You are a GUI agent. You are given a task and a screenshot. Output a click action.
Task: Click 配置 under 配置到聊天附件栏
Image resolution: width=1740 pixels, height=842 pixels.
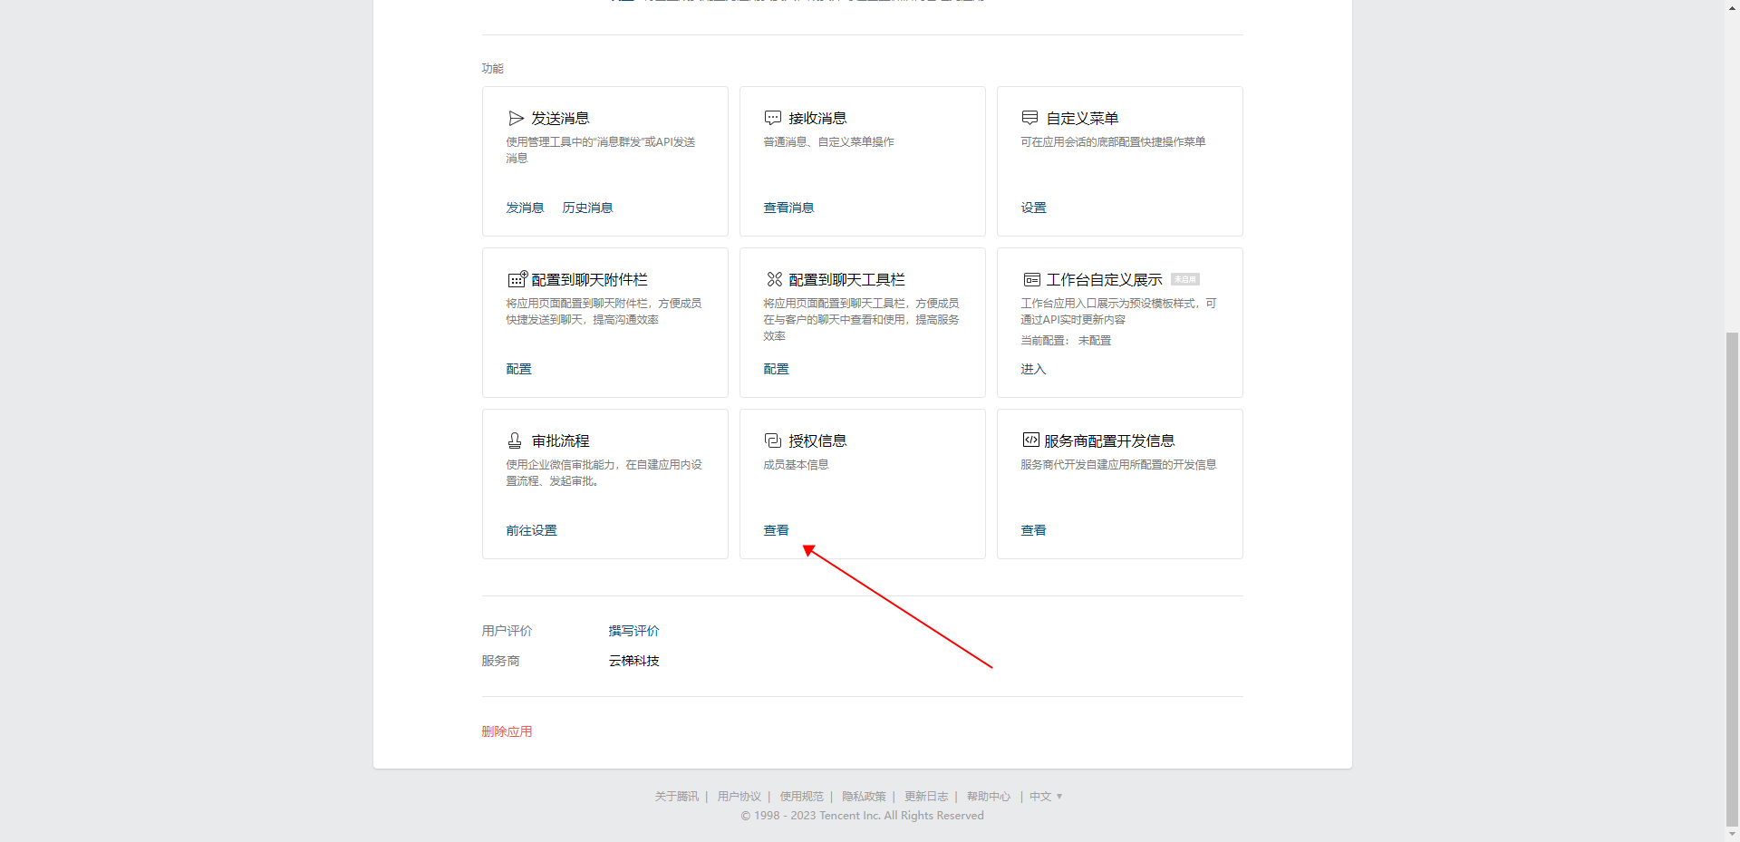[x=518, y=369]
